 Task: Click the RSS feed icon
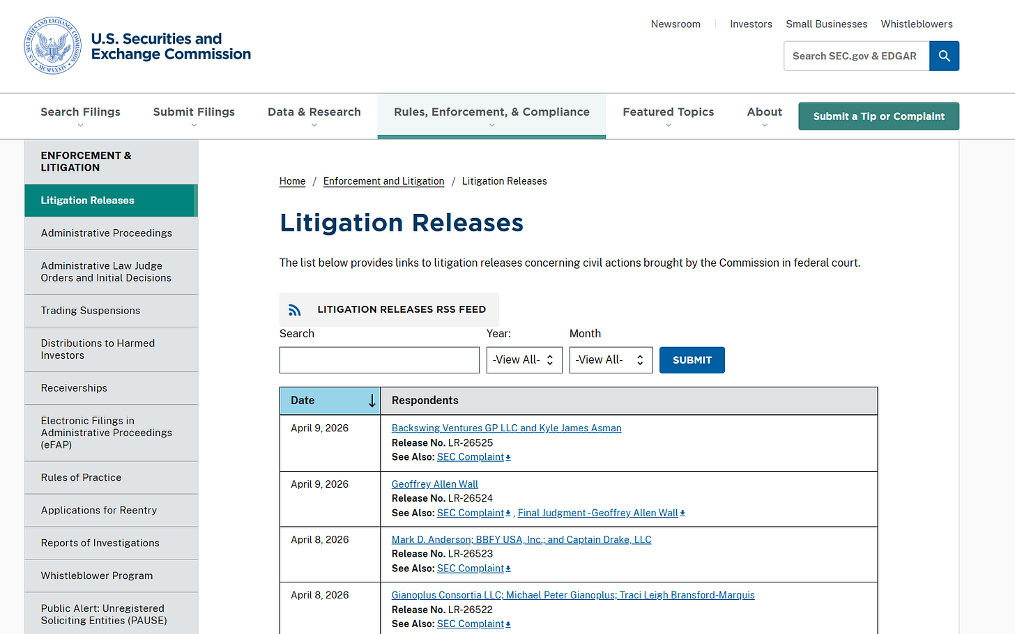295,310
